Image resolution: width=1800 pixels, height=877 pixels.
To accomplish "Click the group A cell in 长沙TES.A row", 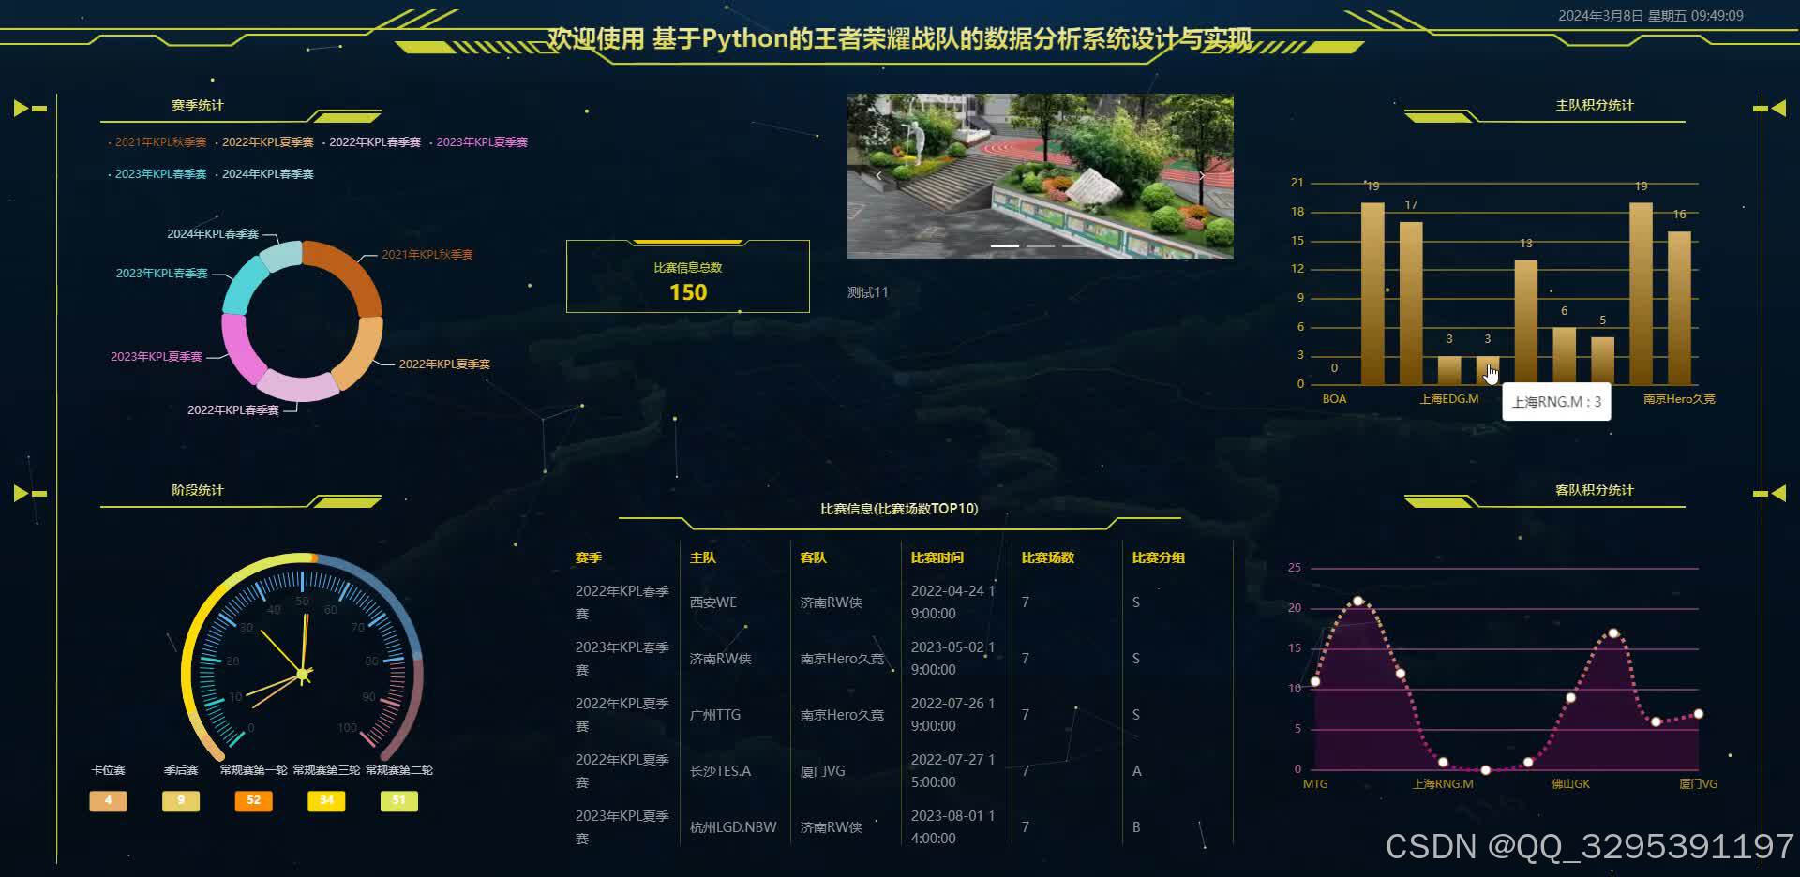I will click(1137, 771).
